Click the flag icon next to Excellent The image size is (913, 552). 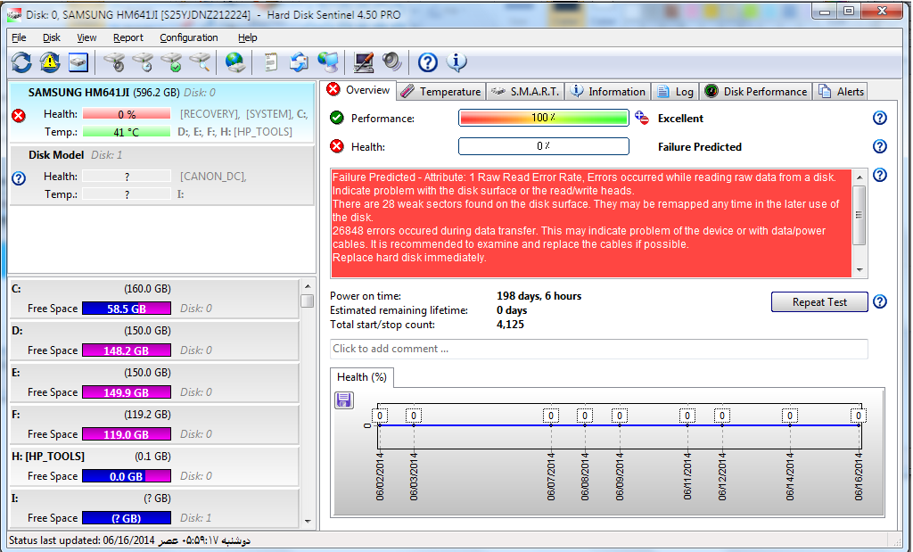(642, 118)
